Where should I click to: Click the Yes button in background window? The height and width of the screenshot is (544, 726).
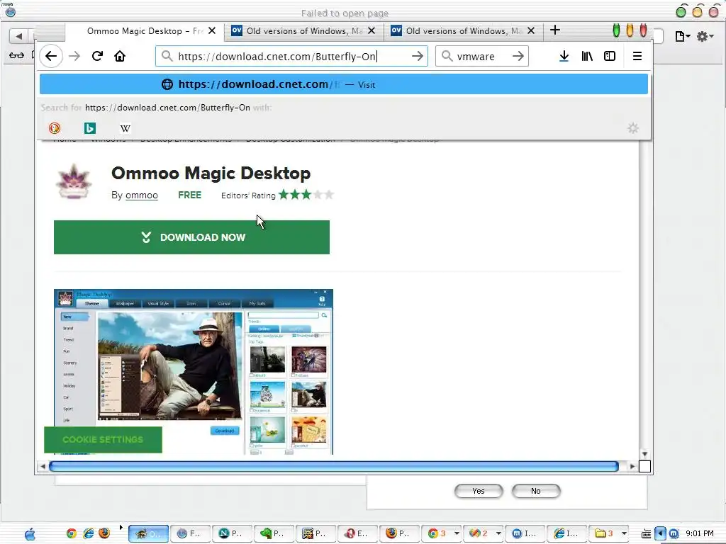point(479,491)
